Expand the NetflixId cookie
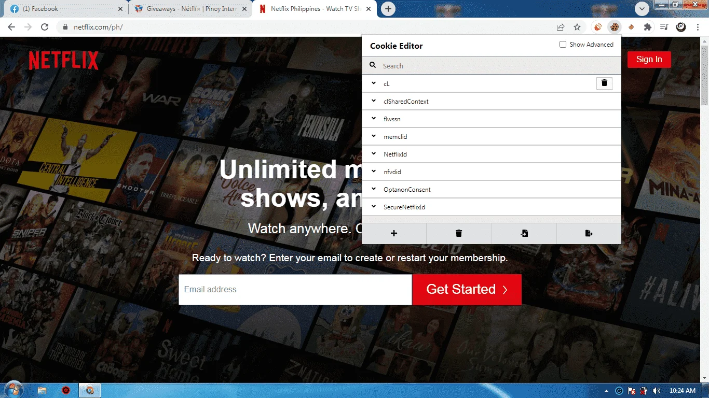 click(x=374, y=153)
